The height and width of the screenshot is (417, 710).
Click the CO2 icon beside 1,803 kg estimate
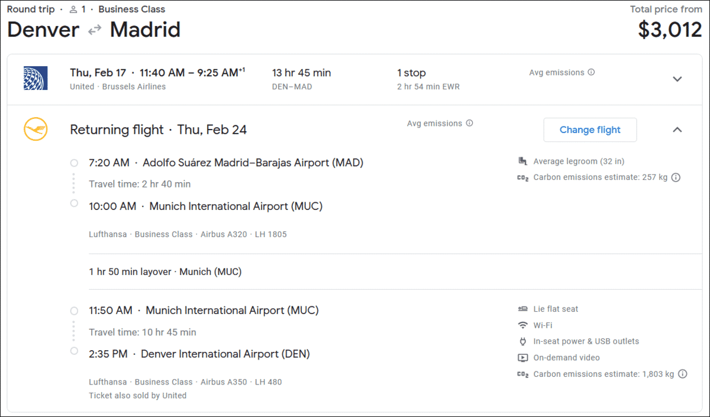point(522,374)
